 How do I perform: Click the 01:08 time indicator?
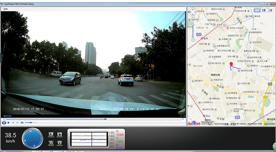pyautogui.click(x=182, y=116)
